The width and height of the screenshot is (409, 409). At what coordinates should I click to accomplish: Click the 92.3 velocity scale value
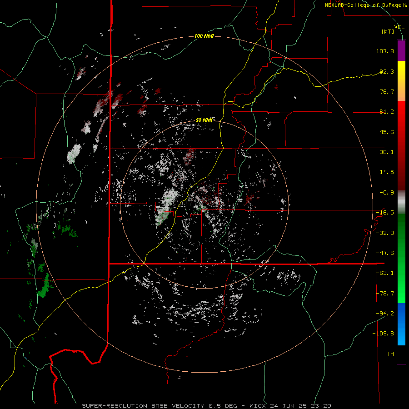pos(387,71)
